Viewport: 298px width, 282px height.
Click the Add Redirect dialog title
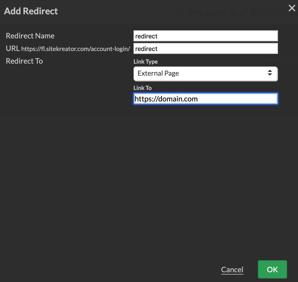[x=31, y=11]
